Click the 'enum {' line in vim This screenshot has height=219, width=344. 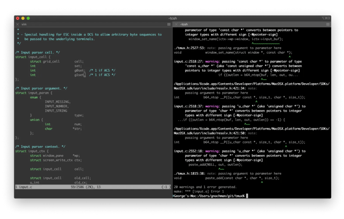coord(36,97)
